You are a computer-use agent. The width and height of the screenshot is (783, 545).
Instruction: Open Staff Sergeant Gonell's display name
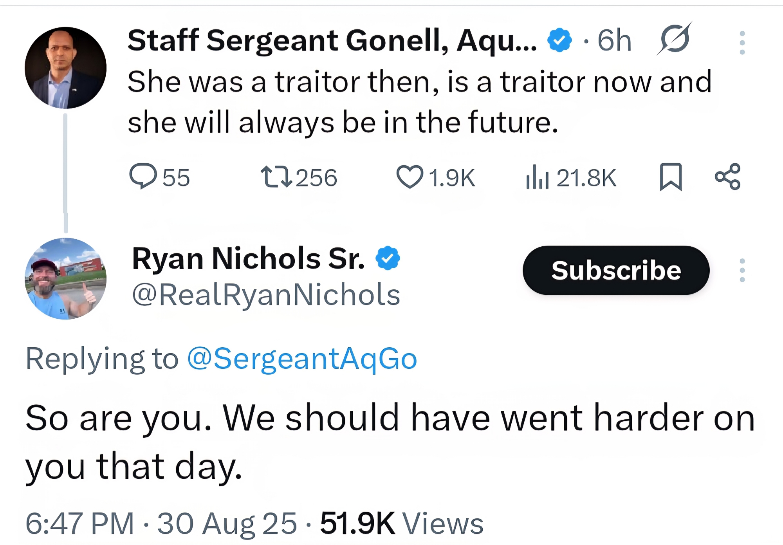point(332,40)
